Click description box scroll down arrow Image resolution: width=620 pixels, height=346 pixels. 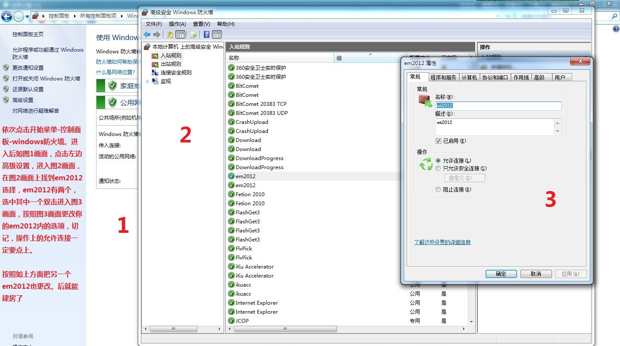click(558, 131)
